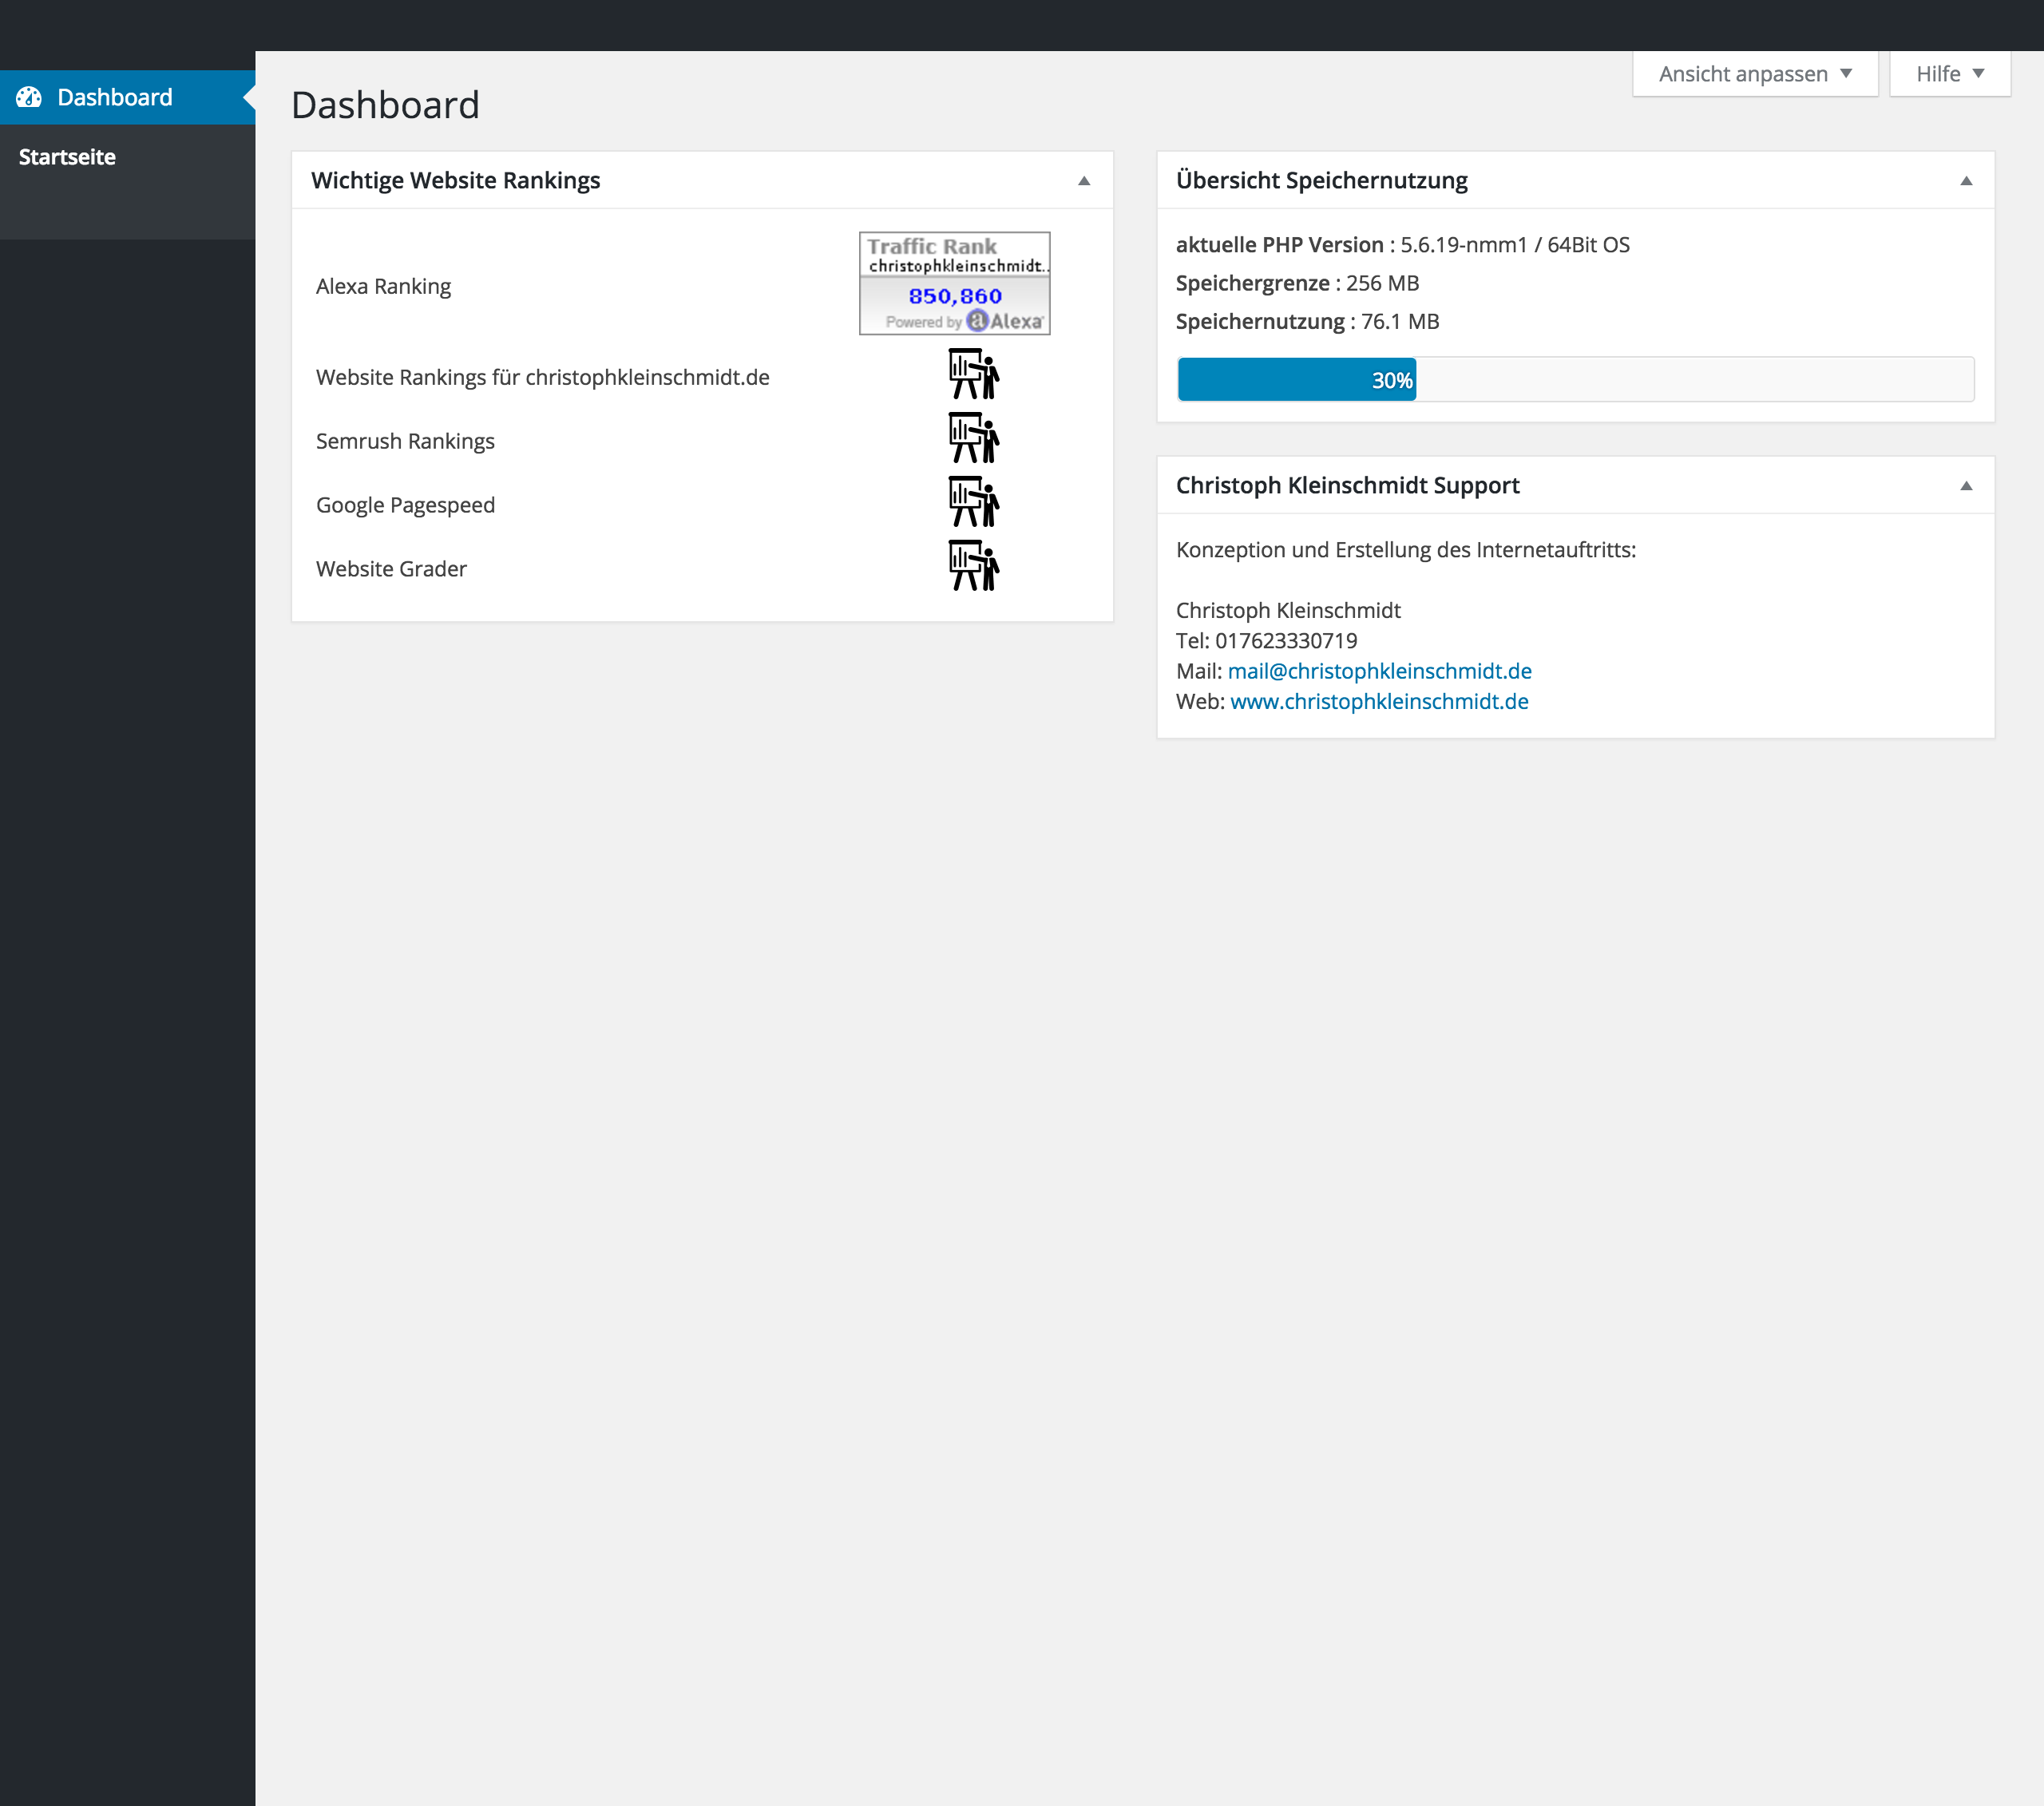
Task: Click the Übersicht Speichernutzung panel heading
Action: coord(1321,180)
